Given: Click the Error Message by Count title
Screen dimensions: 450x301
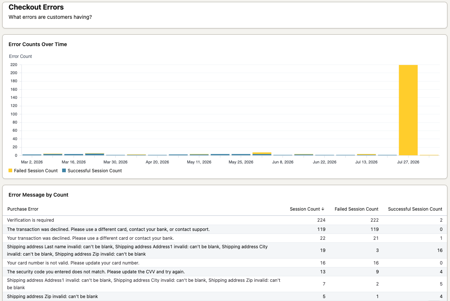Looking at the screenshot, I should click(x=38, y=195).
